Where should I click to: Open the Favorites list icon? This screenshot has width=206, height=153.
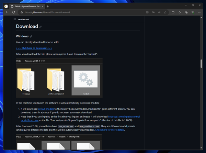[x=180, y=12]
